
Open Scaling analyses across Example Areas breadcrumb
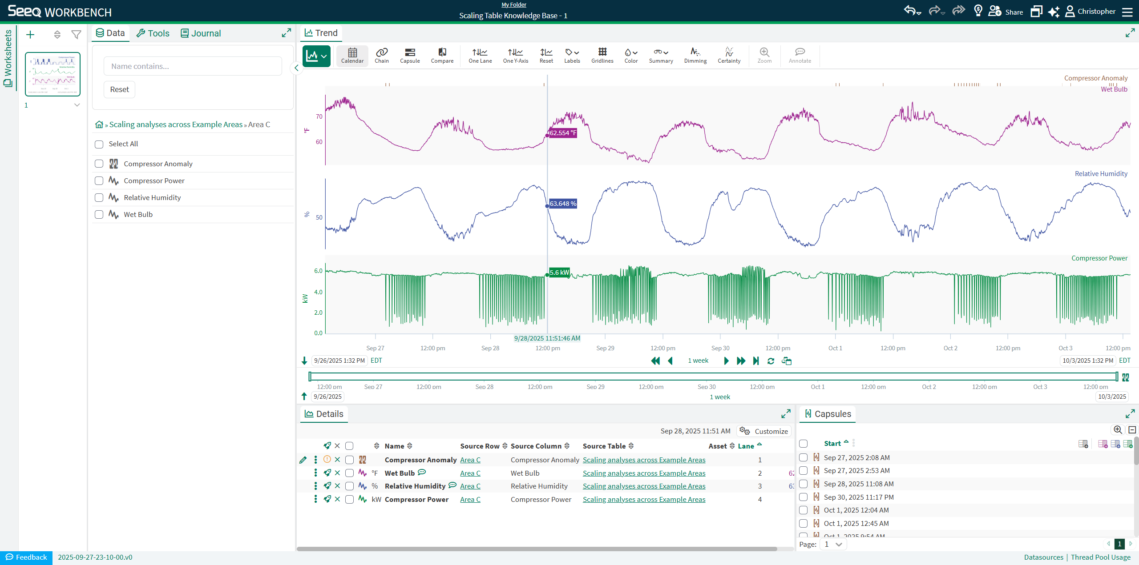(176, 124)
